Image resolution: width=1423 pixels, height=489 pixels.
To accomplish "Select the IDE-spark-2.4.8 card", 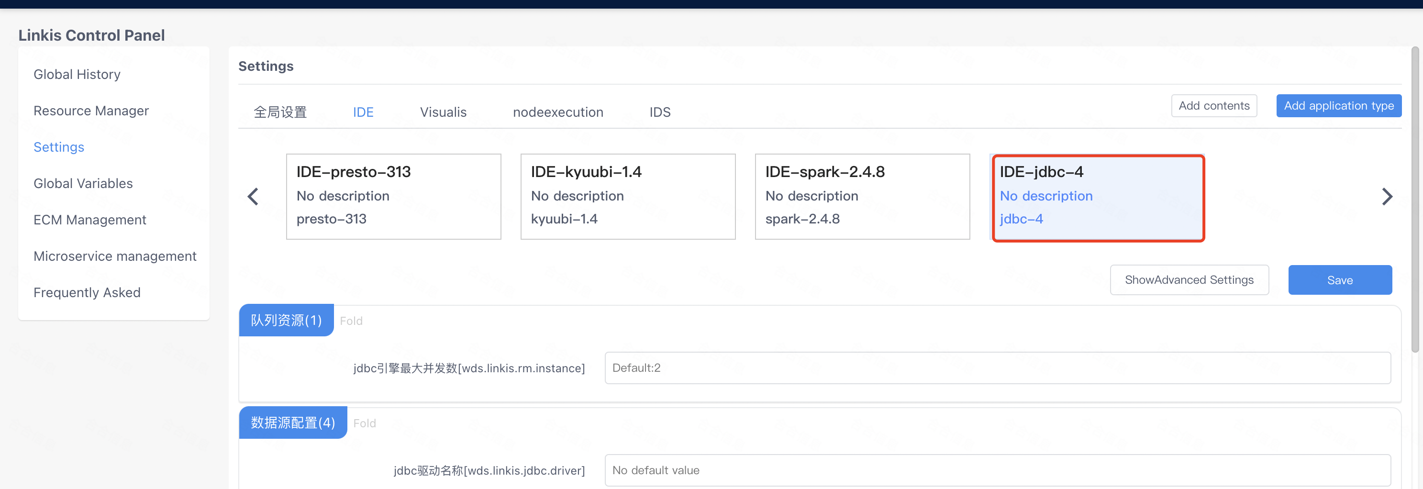I will pyautogui.click(x=862, y=197).
